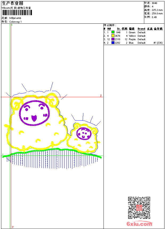
Task: Click the '代码' column header
Action: [x=124, y=29]
